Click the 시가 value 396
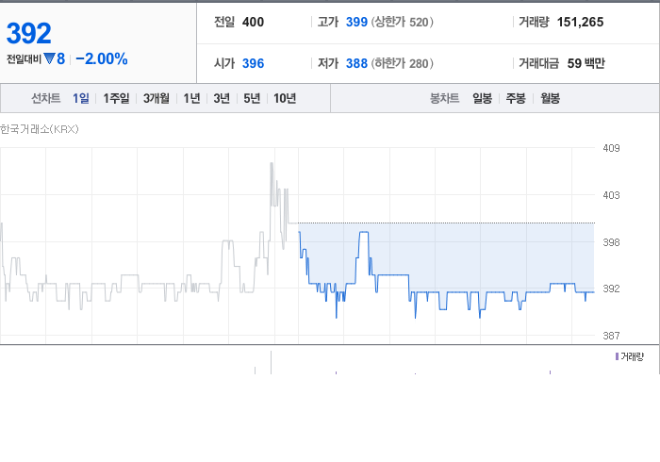Image resolution: width=660 pixels, height=462 pixels. click(253, 63)
